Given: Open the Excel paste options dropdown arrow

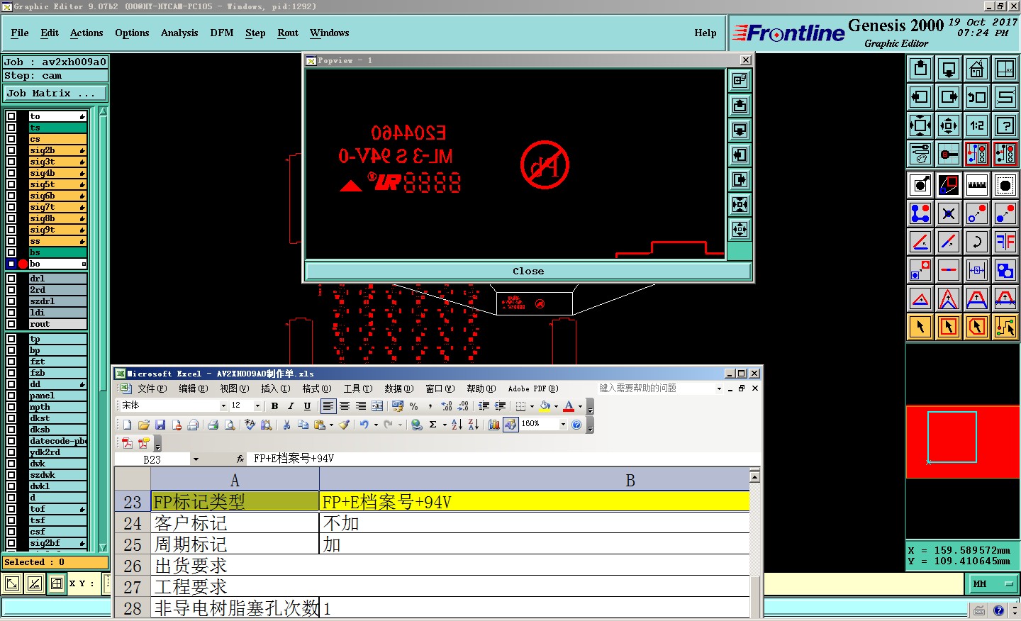Looking at the screenshot, I should click(331, 425).
